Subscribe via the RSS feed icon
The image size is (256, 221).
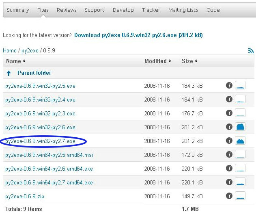pyautogui.click(x=251, y=51)
